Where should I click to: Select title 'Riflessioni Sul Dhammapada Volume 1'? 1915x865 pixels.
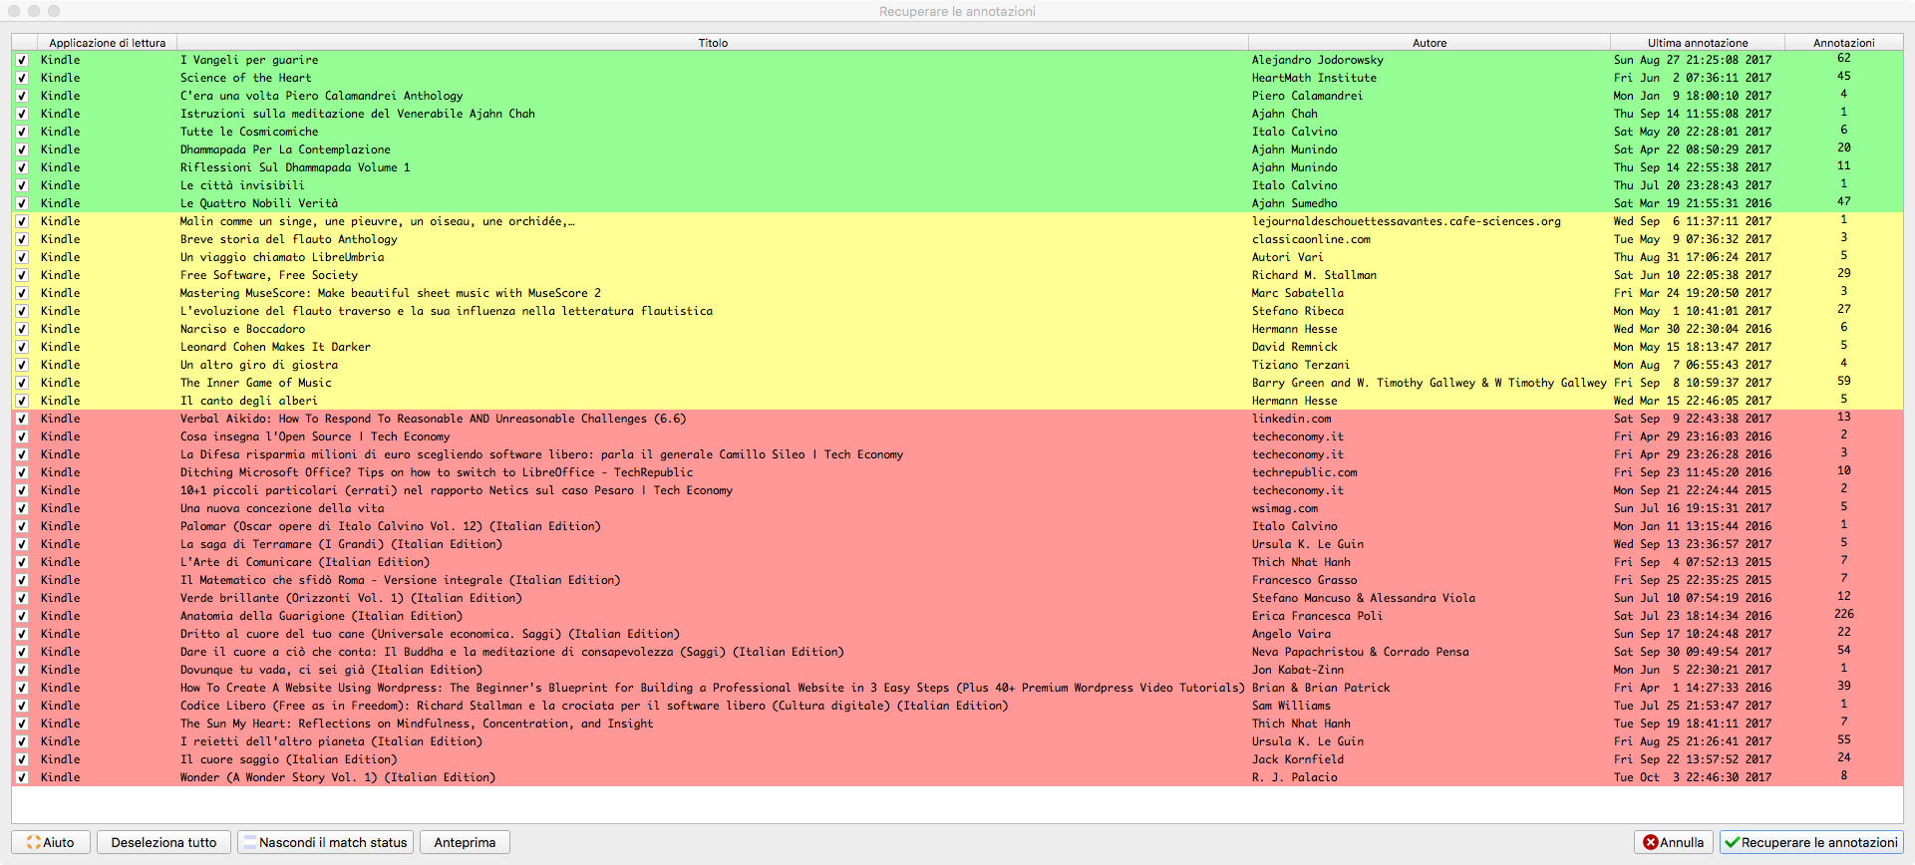[295, 167]
